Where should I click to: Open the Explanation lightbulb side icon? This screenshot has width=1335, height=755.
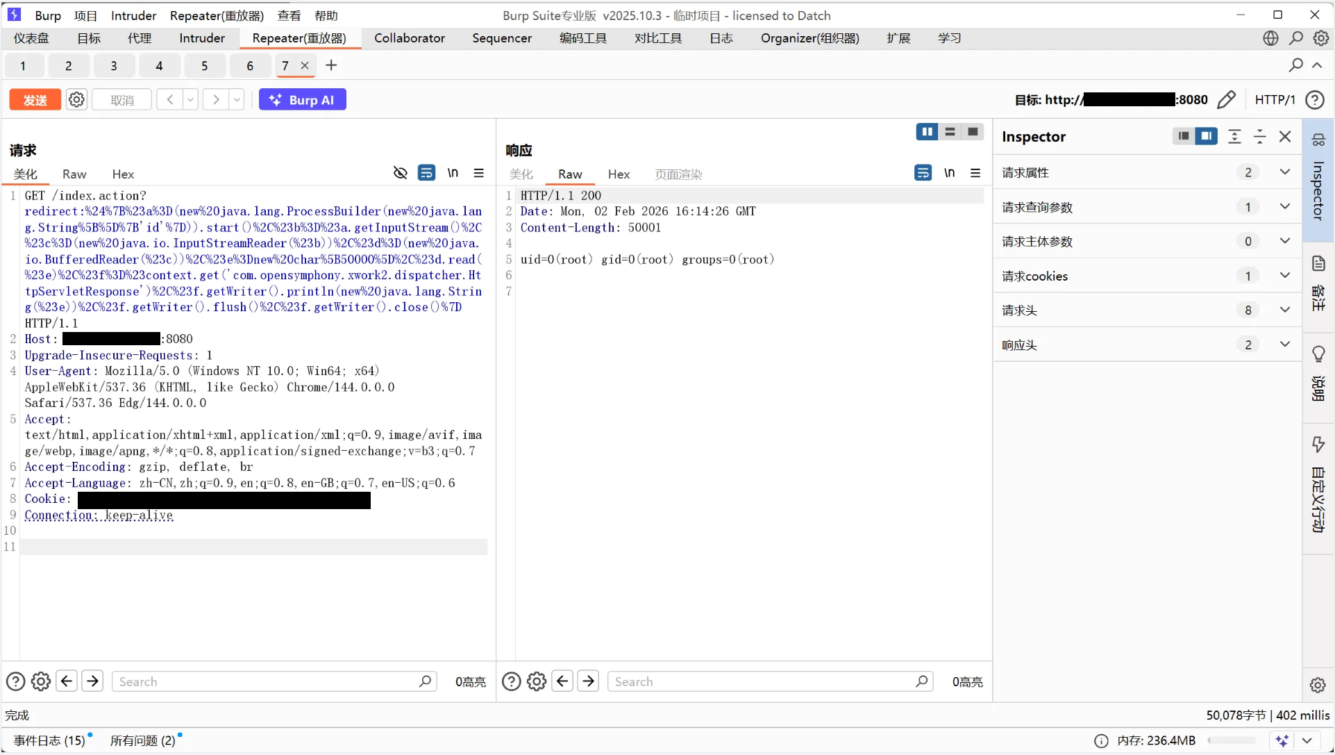coord(1318,354)
